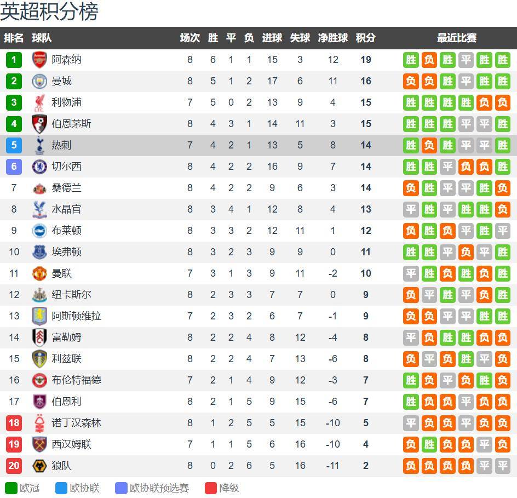The image size is (517, 498).
Task: Click the 积分 column header
Action: 366,38
